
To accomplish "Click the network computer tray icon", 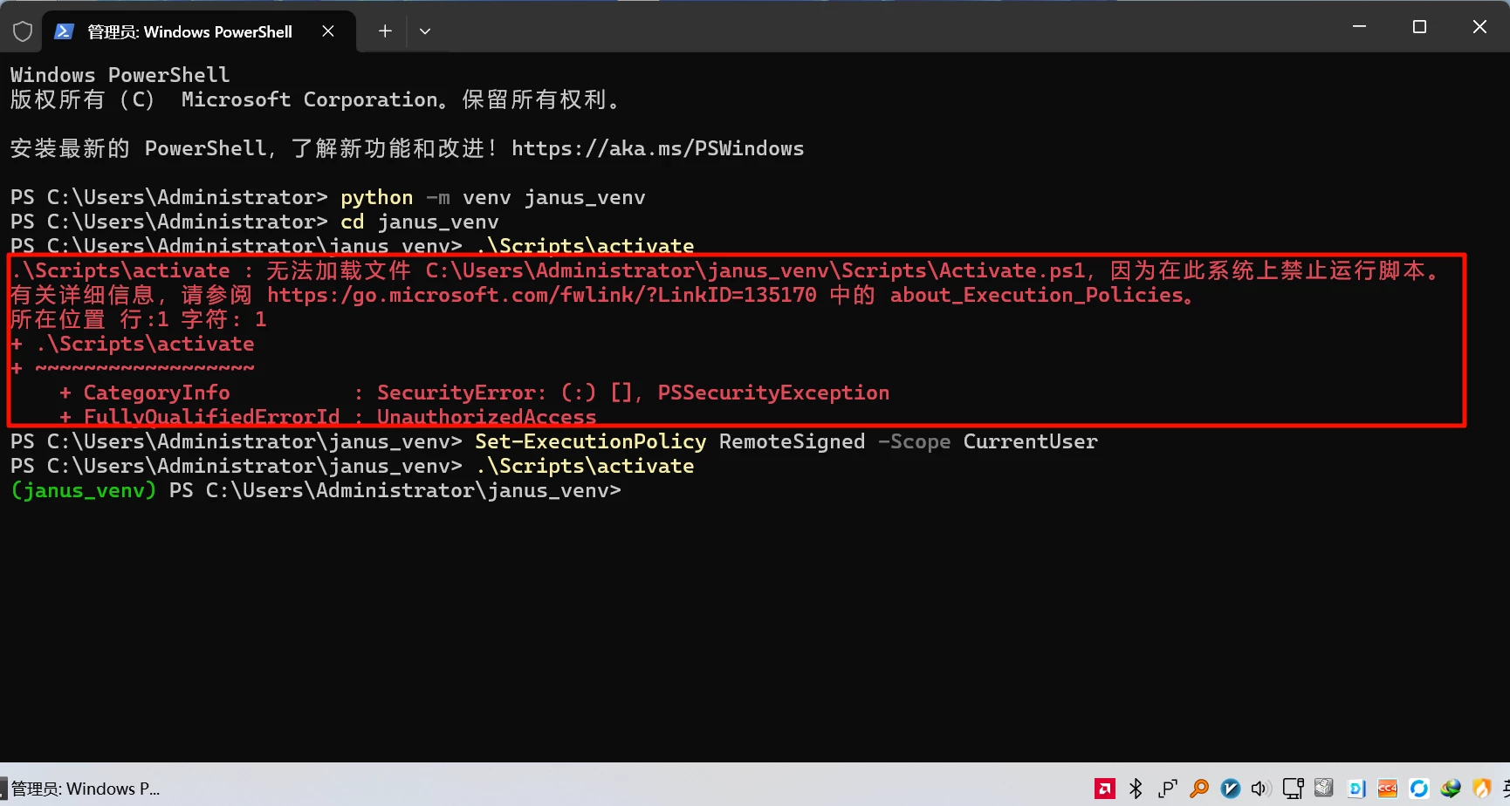I will tap(1293, 789).
